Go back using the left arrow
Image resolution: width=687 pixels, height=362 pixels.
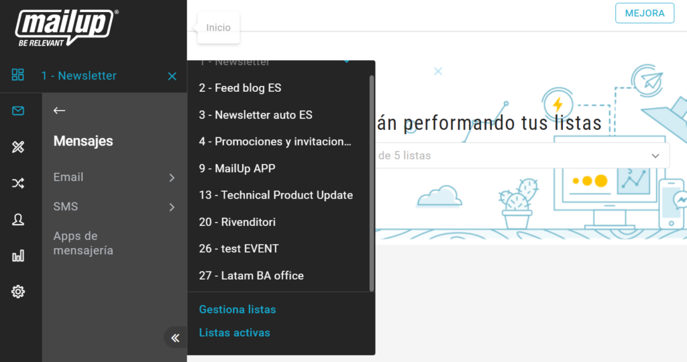[x=60, y=111]
